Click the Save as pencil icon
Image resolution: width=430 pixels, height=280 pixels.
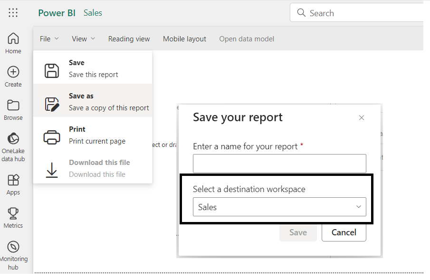(x=52, y=104)
